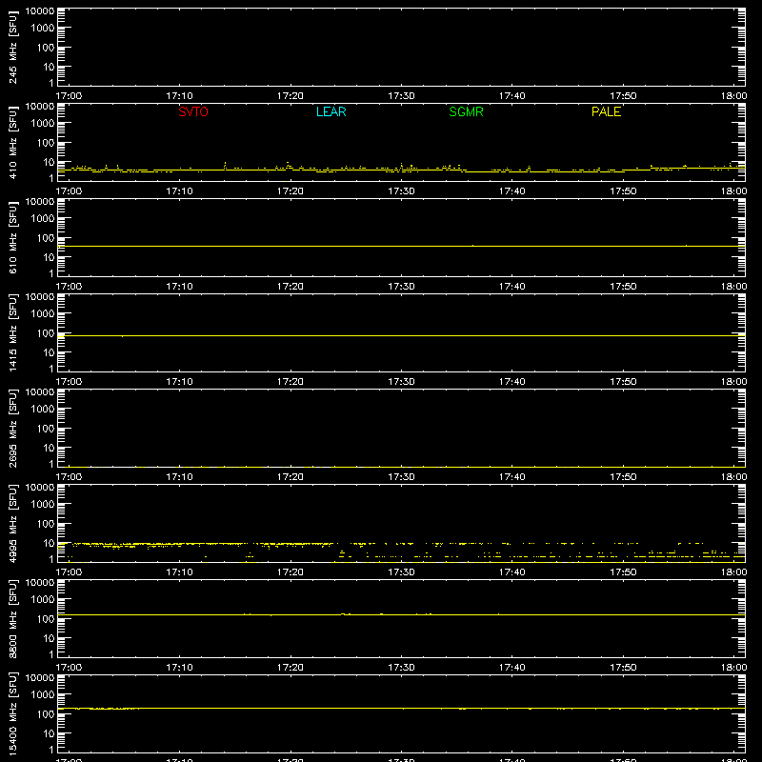Click the 245 MHz [SFU] axis label

pyautogui.click(x=13, y=47)
